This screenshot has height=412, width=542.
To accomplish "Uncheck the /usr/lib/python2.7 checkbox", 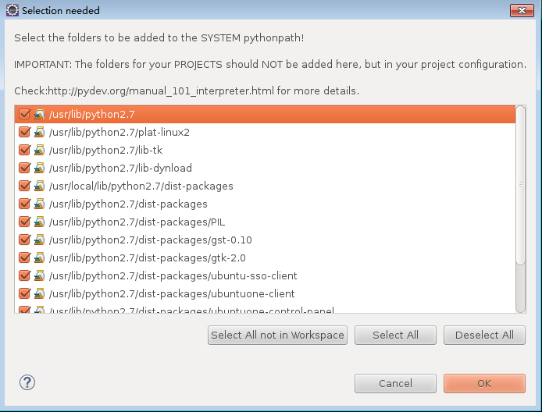I will [24, 114].
